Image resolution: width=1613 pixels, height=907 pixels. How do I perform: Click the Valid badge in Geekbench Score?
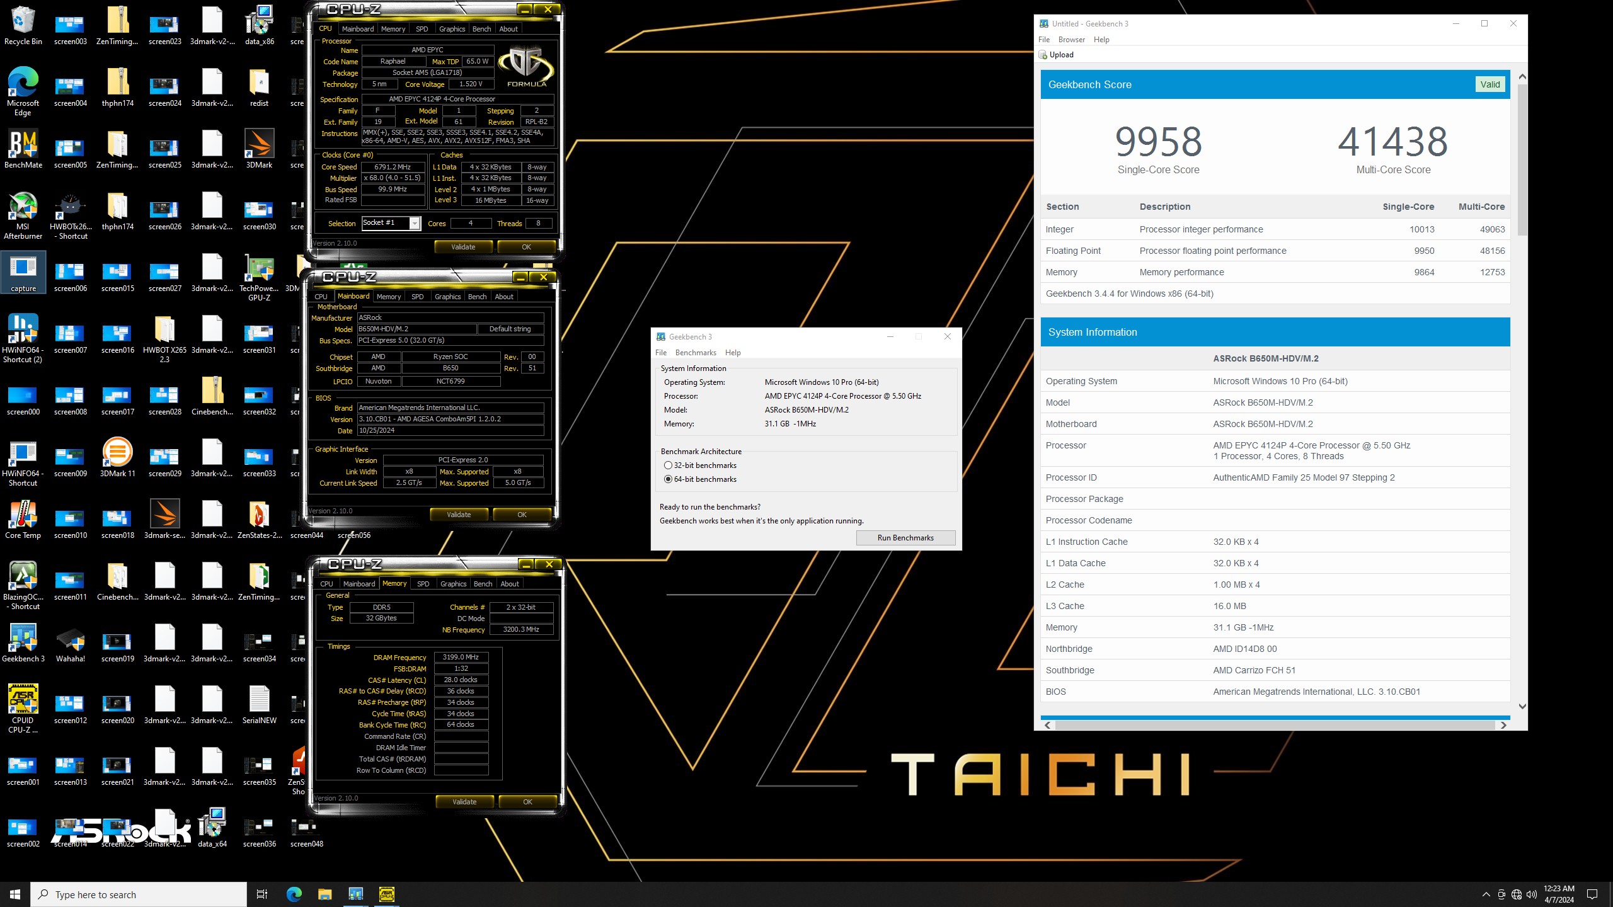(1490, 84)
